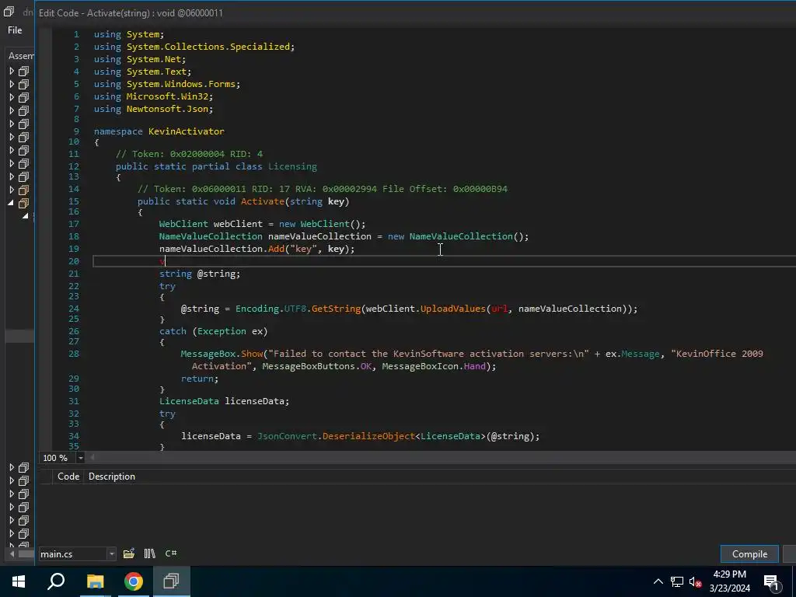Screen dimensions: 796x597
Task: Click 'MessageBoxIcon.Hand' in the wrapped line
Action: [x=434, y=366]
